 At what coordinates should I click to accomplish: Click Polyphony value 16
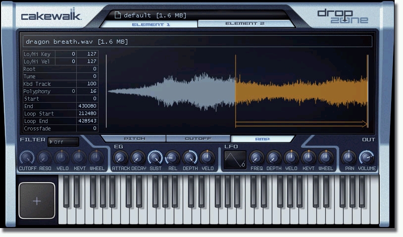[87, 91]
